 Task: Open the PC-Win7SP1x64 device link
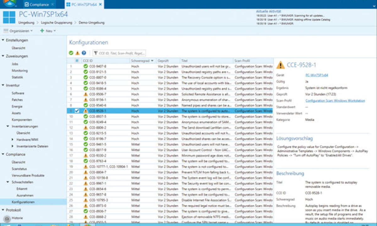317,75
